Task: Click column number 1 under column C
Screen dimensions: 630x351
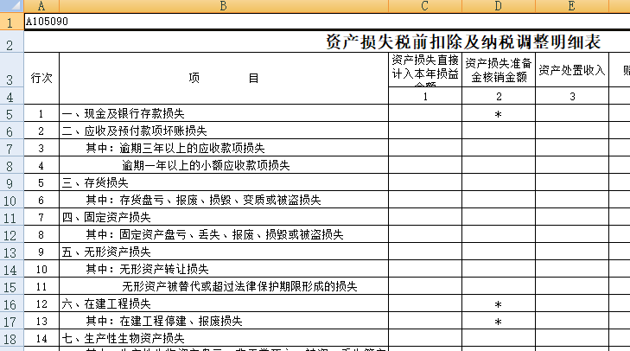Action: [425, 96]
